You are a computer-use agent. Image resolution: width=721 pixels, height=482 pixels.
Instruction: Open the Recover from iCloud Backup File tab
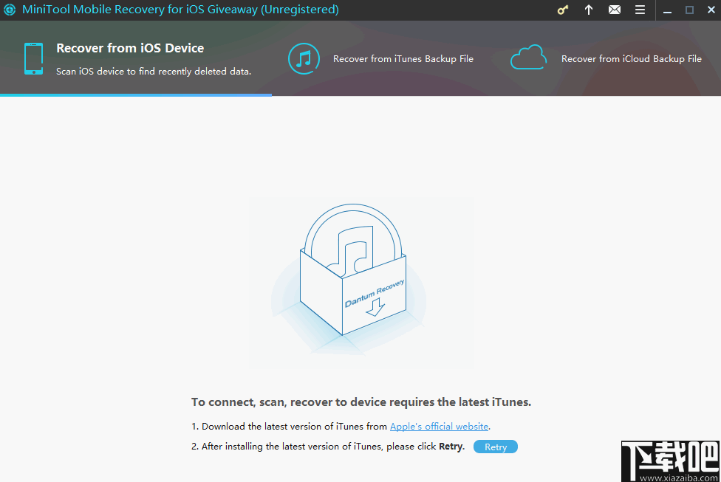click(x=632, y=58)
